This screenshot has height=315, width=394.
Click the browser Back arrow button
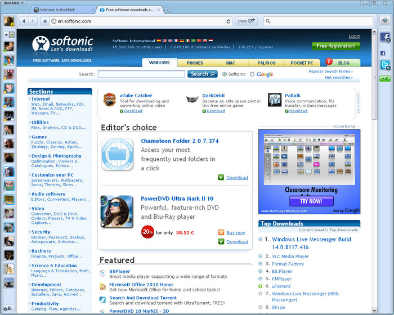point(24,21)
